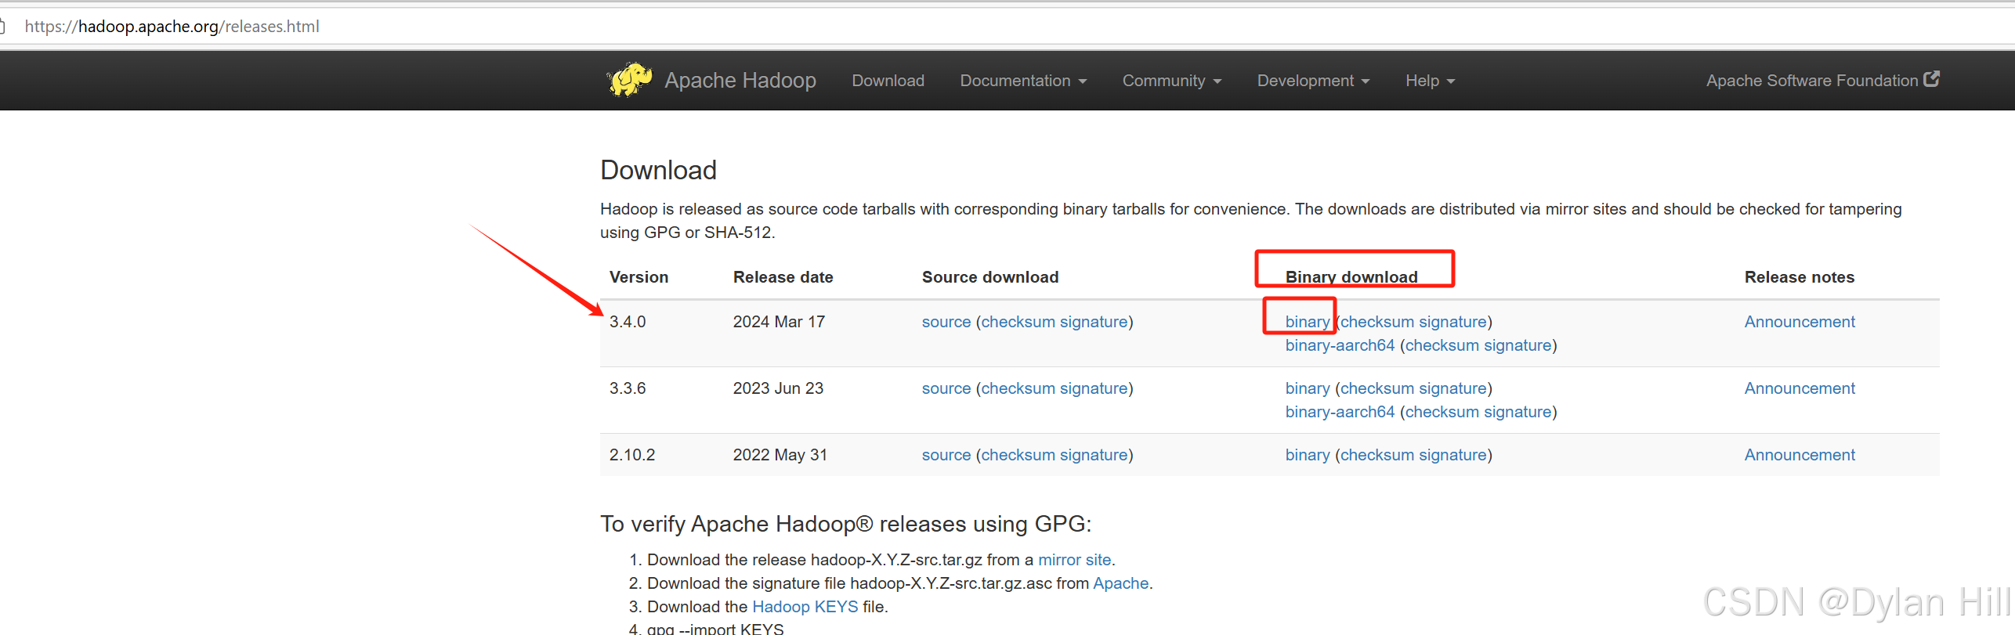Click the Version column header

point(639,277)
